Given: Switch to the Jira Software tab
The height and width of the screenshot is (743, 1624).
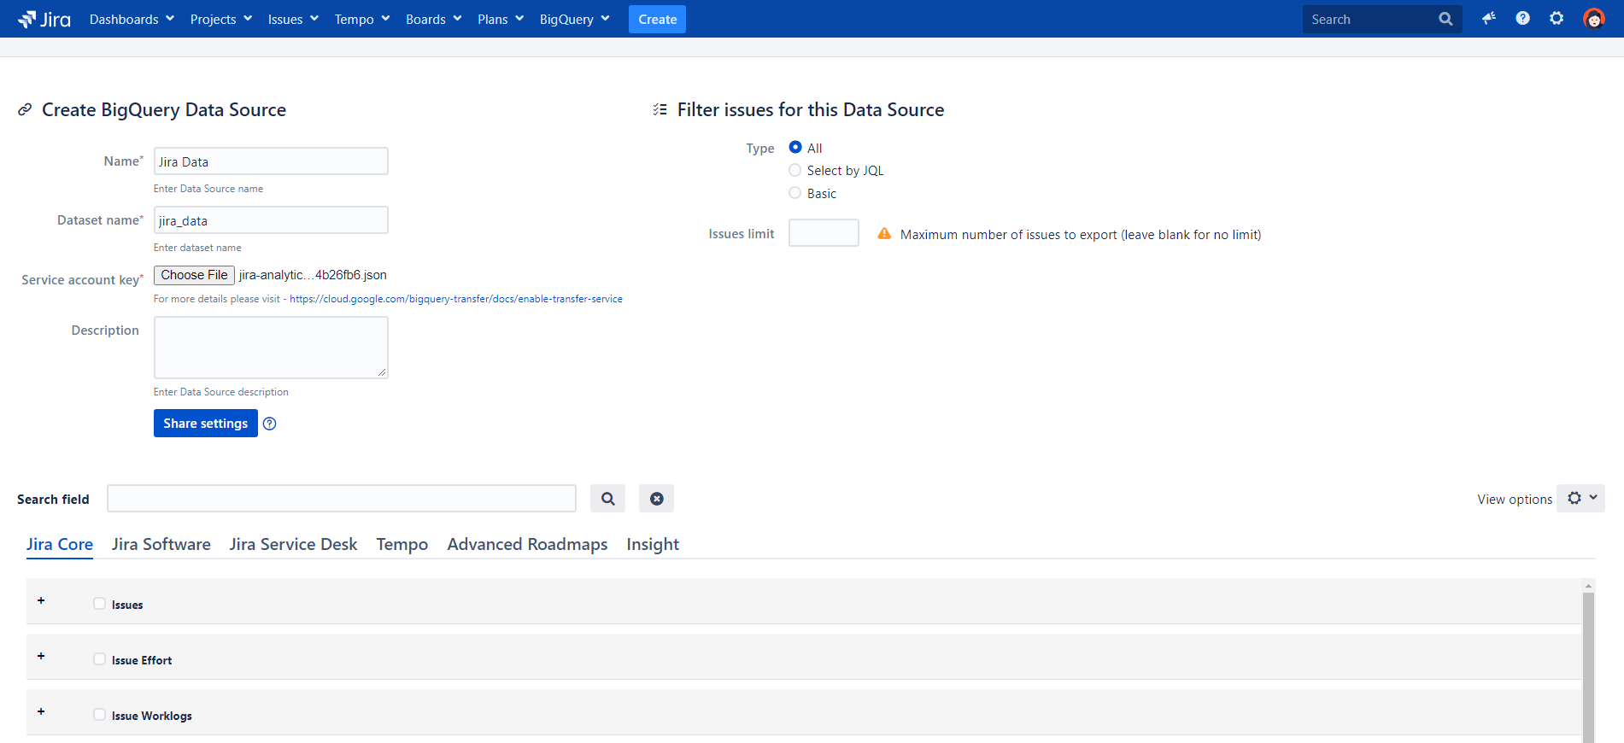Looking at the screenshot, I should coord(161,544).
